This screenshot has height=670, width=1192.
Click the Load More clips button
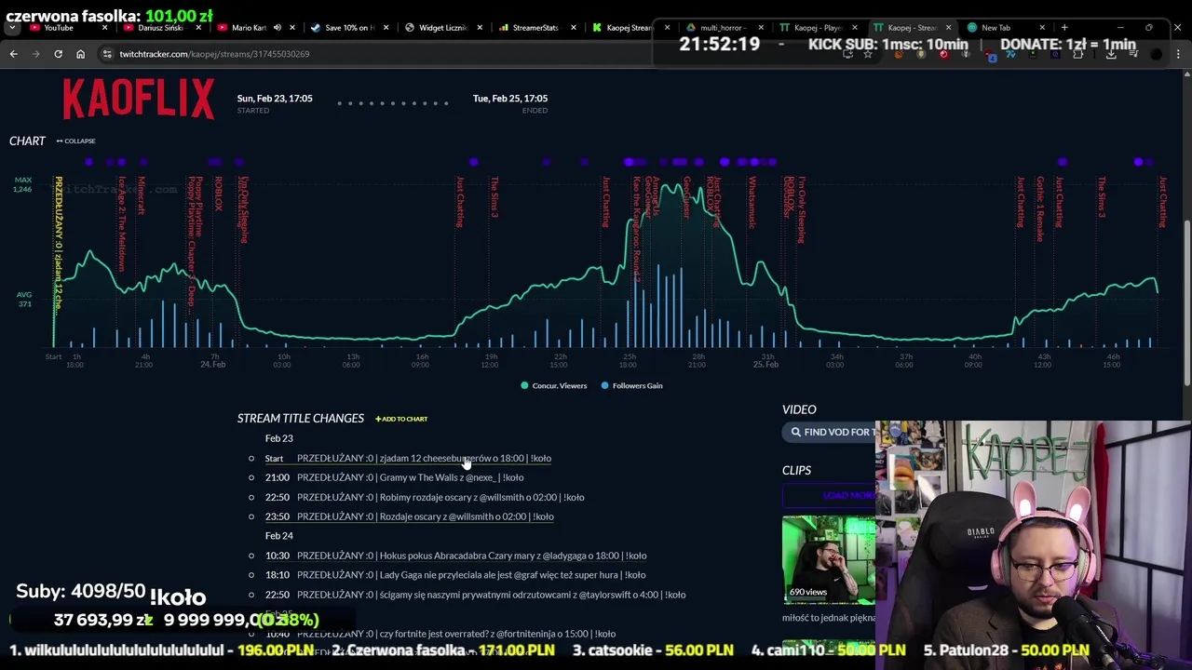point(829,495)
